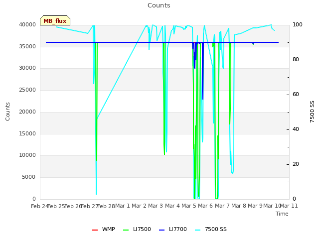This screenshot has width=319, height=239.
Task: Toggle the 7500 SS legend entry
Action: 211,230
